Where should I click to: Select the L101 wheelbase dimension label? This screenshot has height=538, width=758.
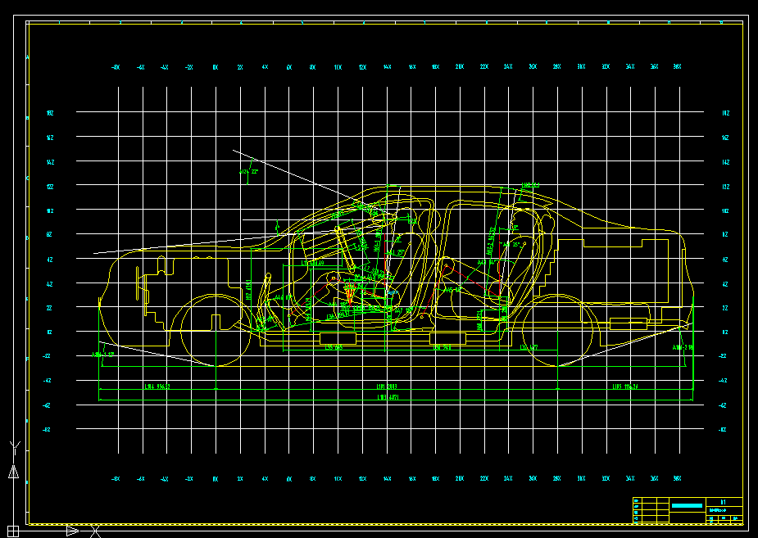coord(387,387)
